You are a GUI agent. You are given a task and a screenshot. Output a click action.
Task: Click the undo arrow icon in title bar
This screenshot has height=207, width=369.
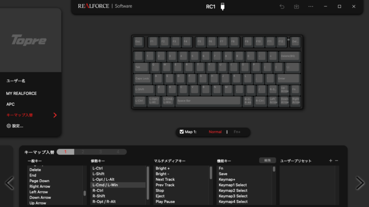click(x=282, y=6)
